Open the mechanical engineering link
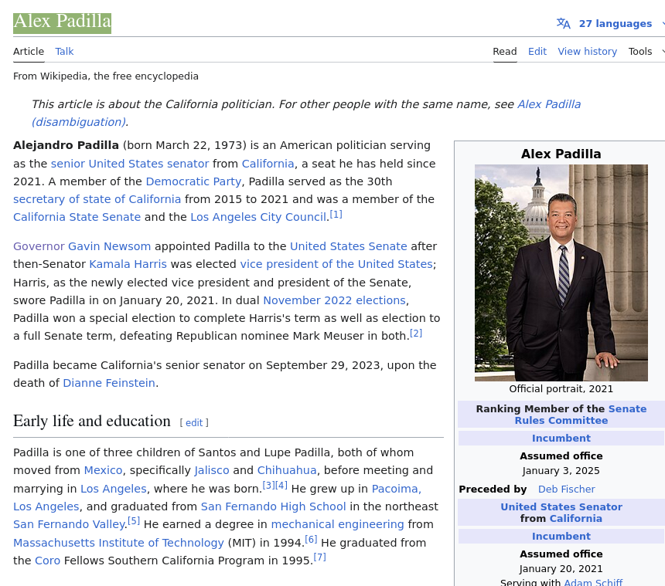The width and height of the screenshot is (665, 586). (x=338, y=524)
